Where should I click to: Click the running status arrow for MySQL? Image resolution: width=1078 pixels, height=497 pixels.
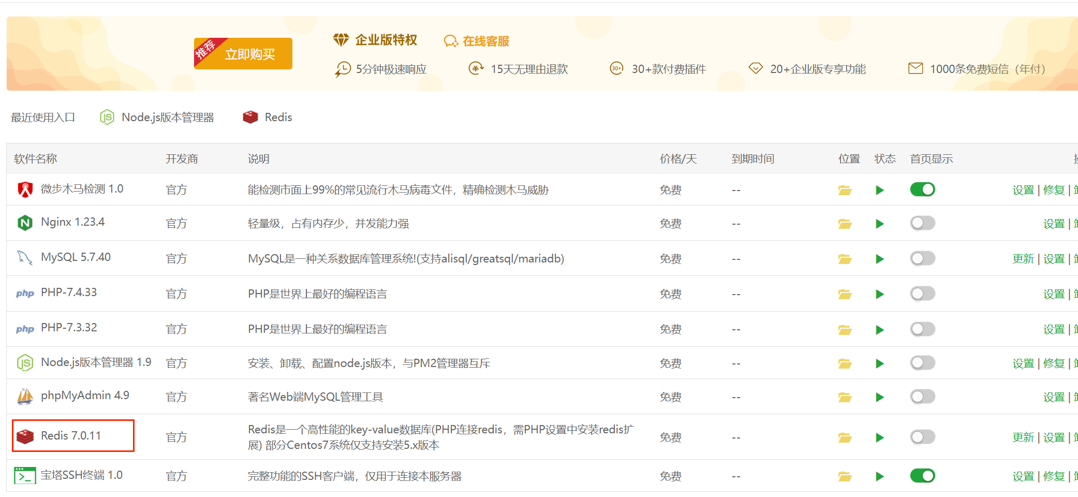click(879, 259)
